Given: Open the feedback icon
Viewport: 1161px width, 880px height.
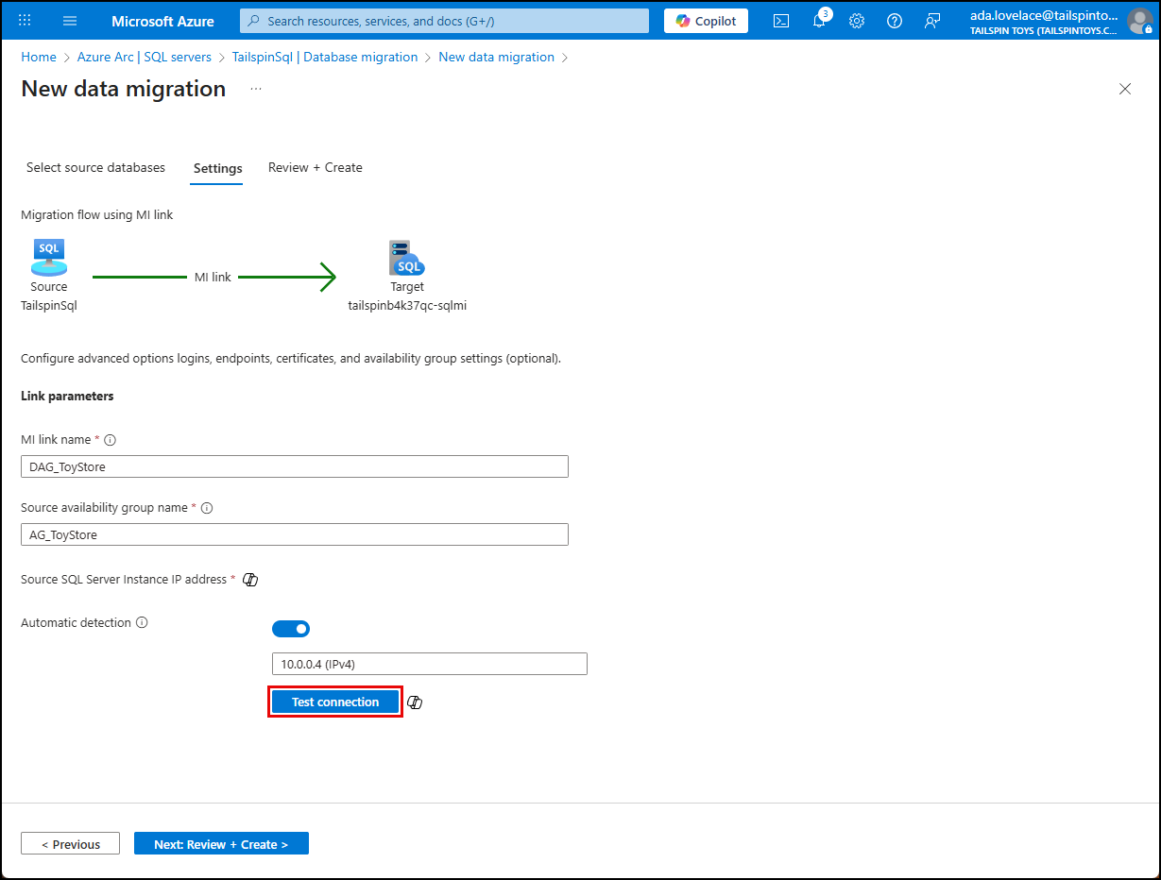Looking at the screenshot, I should (932, 20).
